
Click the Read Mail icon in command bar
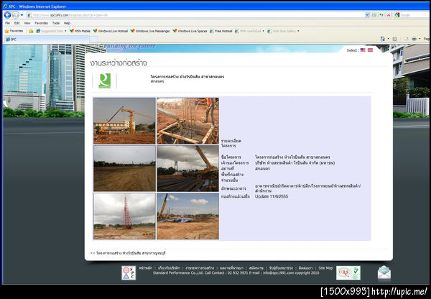pyautogui.click(x=406, y=39)
